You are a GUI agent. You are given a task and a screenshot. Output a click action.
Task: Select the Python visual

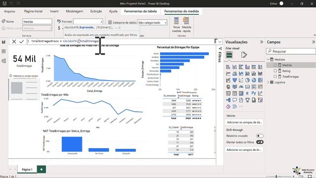click(254, 93)
